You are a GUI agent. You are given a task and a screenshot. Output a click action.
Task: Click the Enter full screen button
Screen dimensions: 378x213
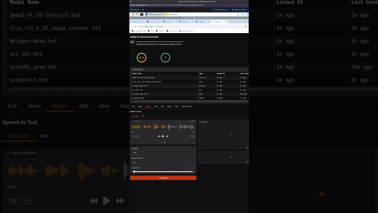pyautogui.click(x=220, y=10)
